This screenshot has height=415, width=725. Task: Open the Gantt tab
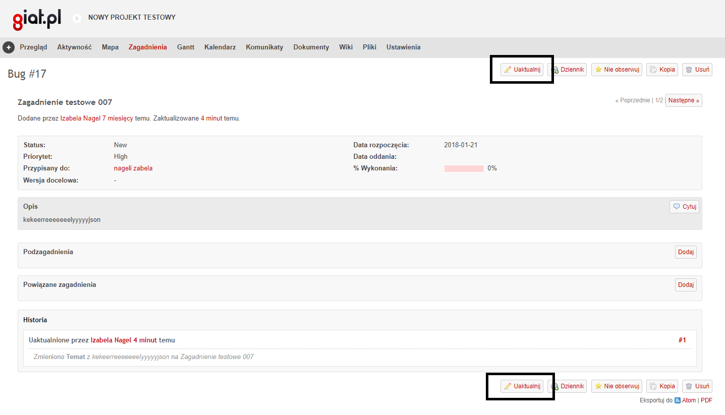(x=186, y=47)
